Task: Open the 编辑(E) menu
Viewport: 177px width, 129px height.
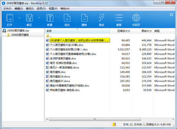Action: [19, 9]
